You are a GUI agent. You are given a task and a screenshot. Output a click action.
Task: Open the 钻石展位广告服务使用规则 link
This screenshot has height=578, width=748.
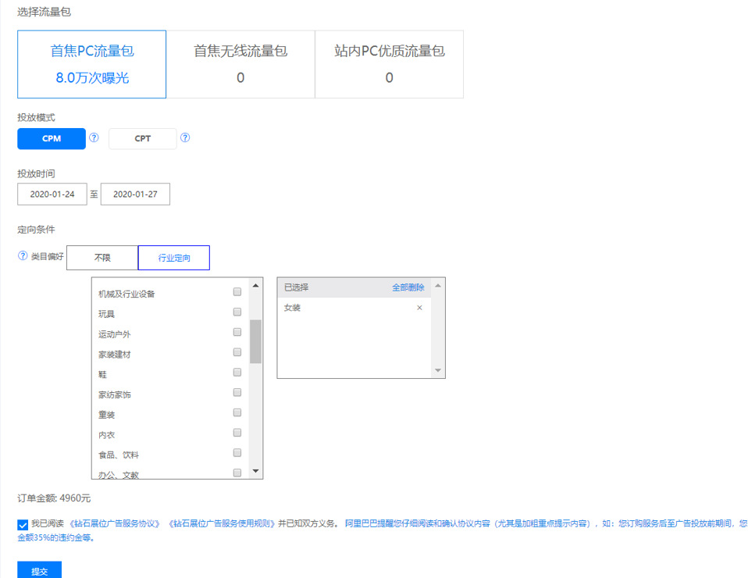221,523
